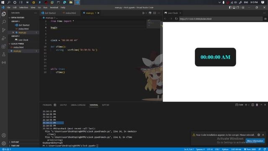Split the main.py editor right
The height and width of the screenshot is (151, 268).
tap(155, 13)
